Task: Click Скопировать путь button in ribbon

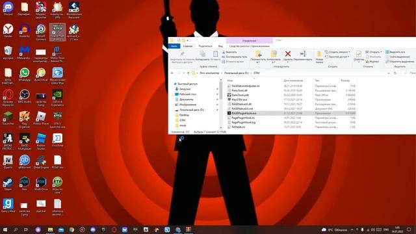Action: coord(235,57)
